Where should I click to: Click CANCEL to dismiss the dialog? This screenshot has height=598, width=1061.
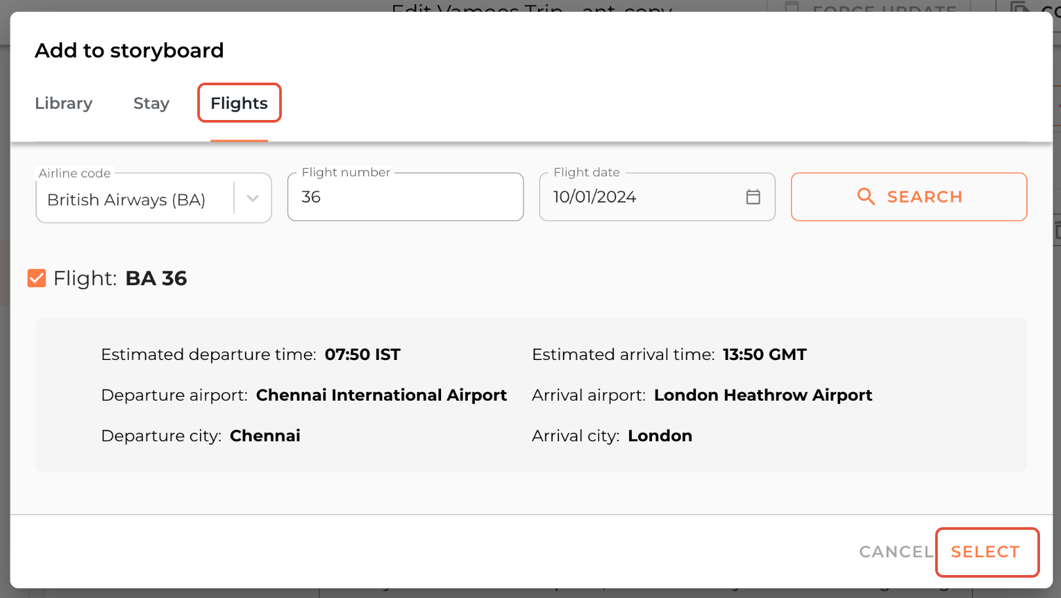pyautogui.click(x=895, y=551)
